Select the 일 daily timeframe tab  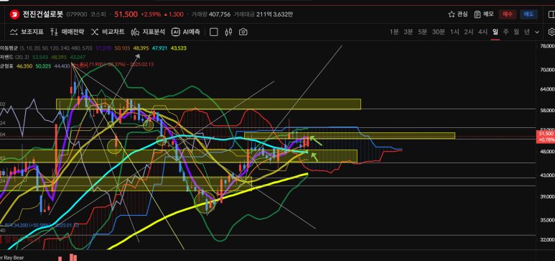pyautogui.click(x=495, y=32)
